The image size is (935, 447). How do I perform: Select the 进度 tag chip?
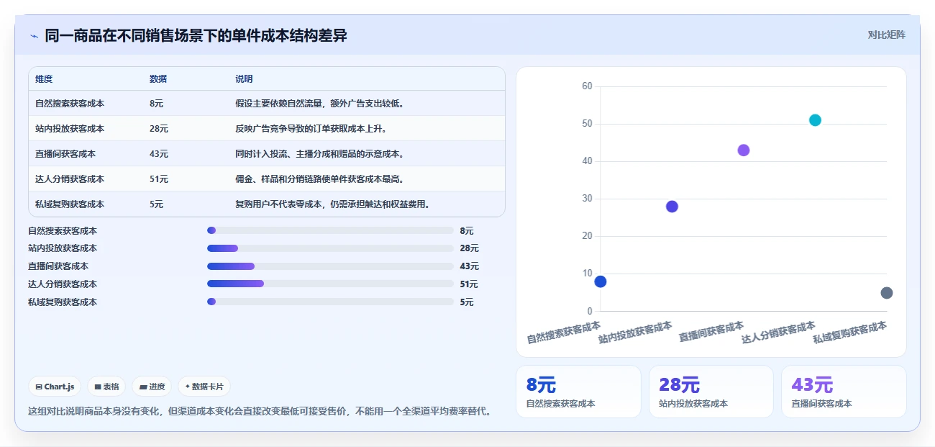[152, 387]
